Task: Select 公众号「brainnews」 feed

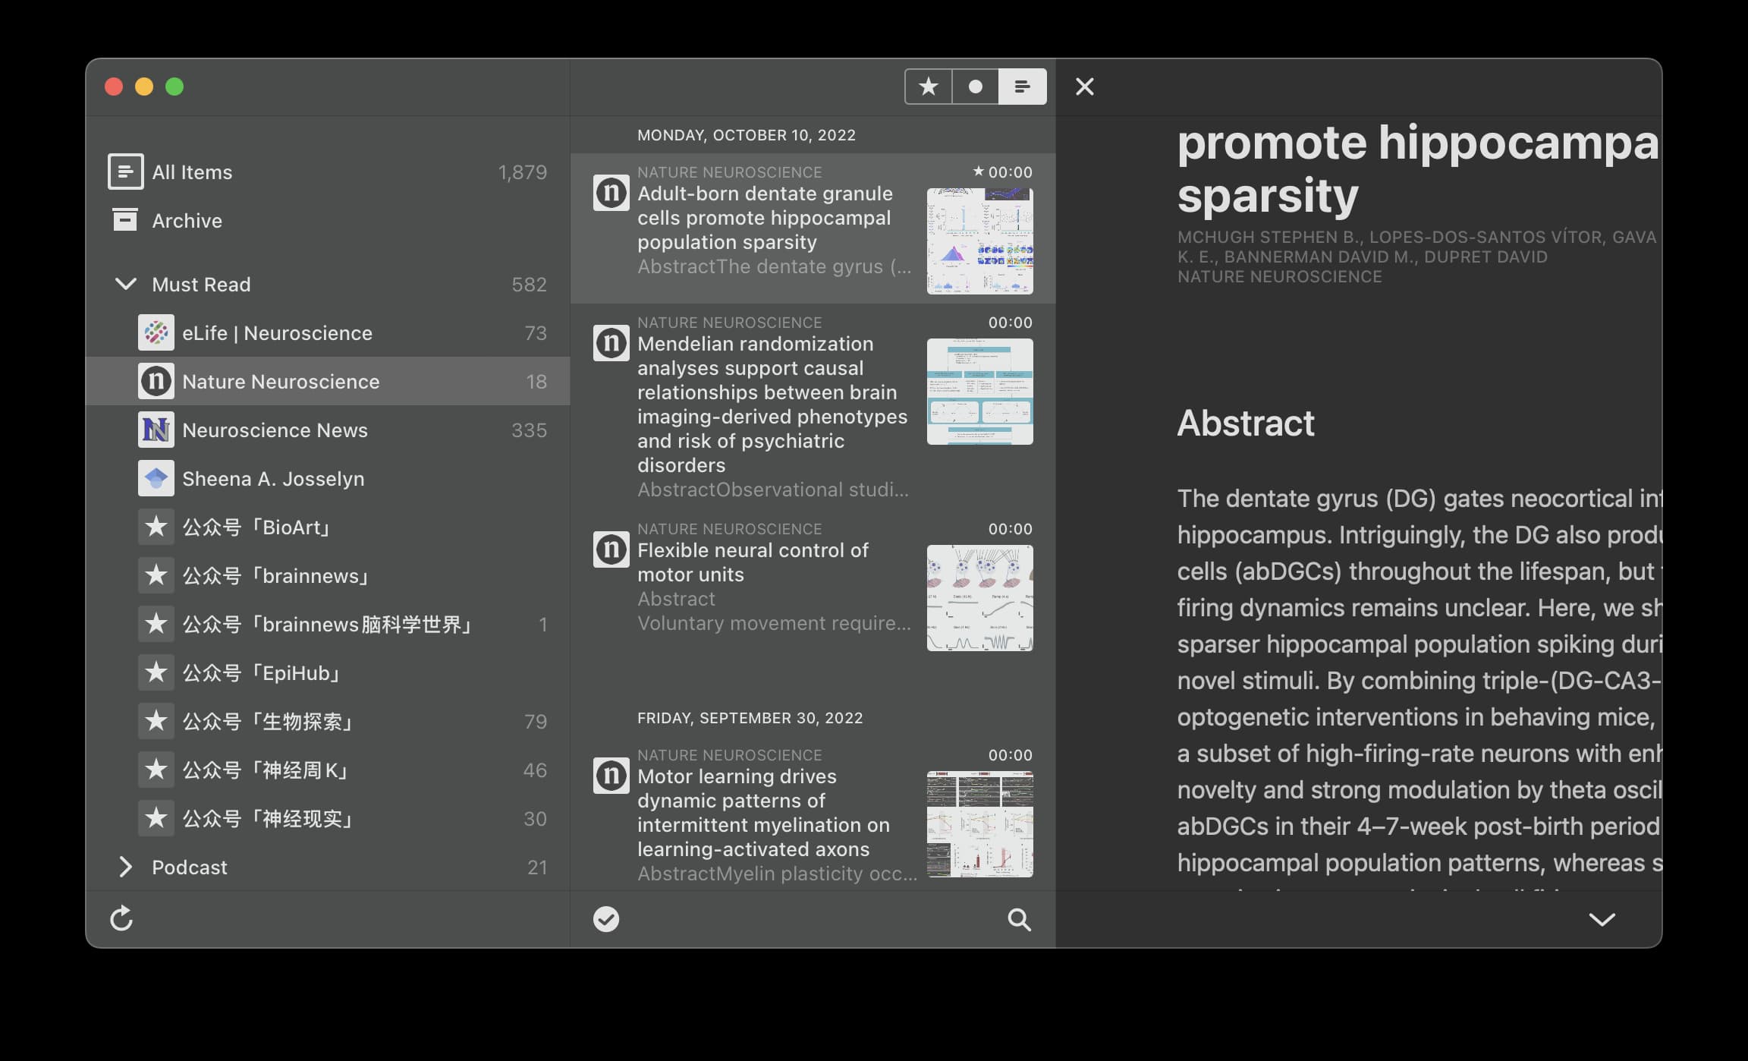Action: 328,575
